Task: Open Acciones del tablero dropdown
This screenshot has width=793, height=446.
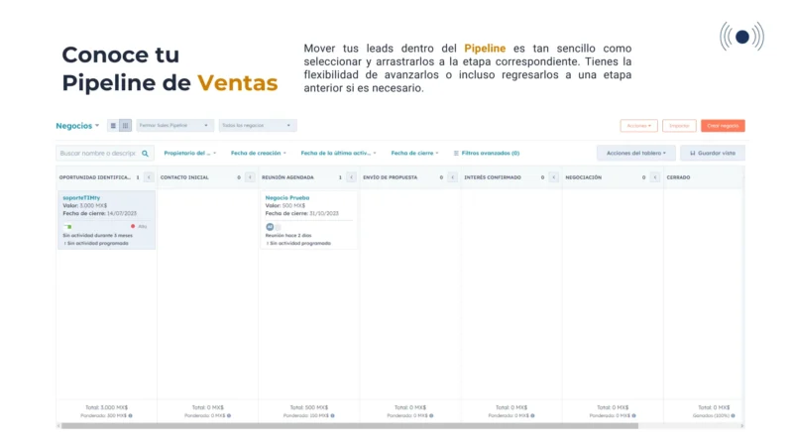Action: [x=635, y=154]
